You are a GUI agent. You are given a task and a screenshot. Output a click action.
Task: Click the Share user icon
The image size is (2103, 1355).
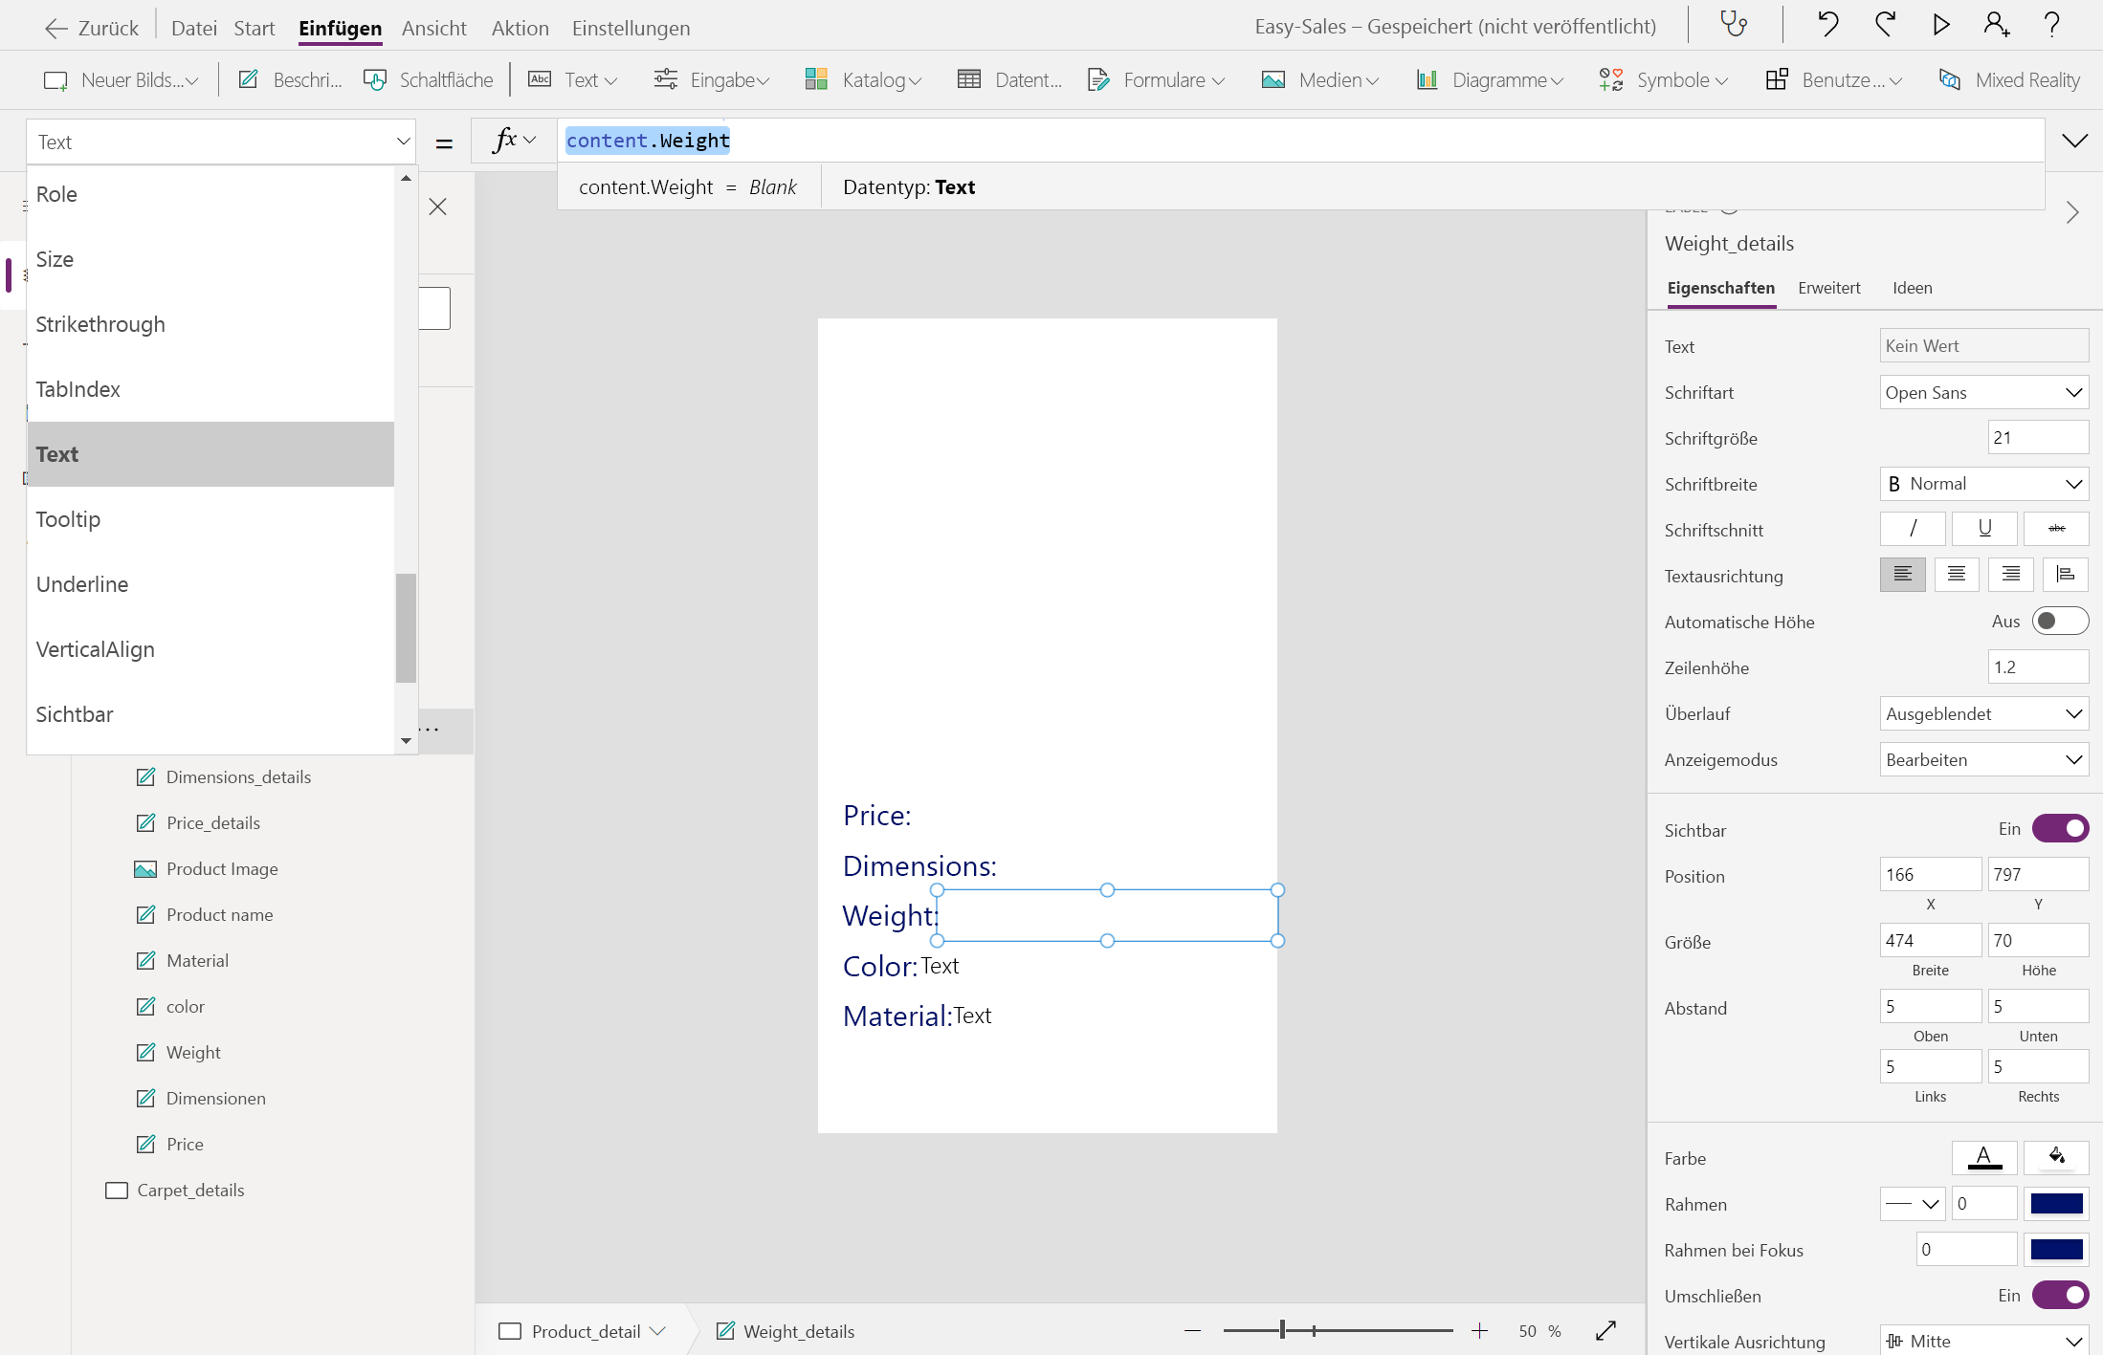(1997, 25)
